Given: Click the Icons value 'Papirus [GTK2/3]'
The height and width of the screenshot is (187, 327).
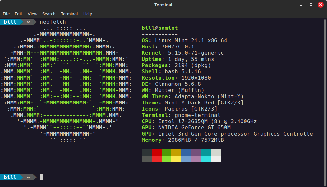Looking at the screenshot, I should click(x=191, y=109).
